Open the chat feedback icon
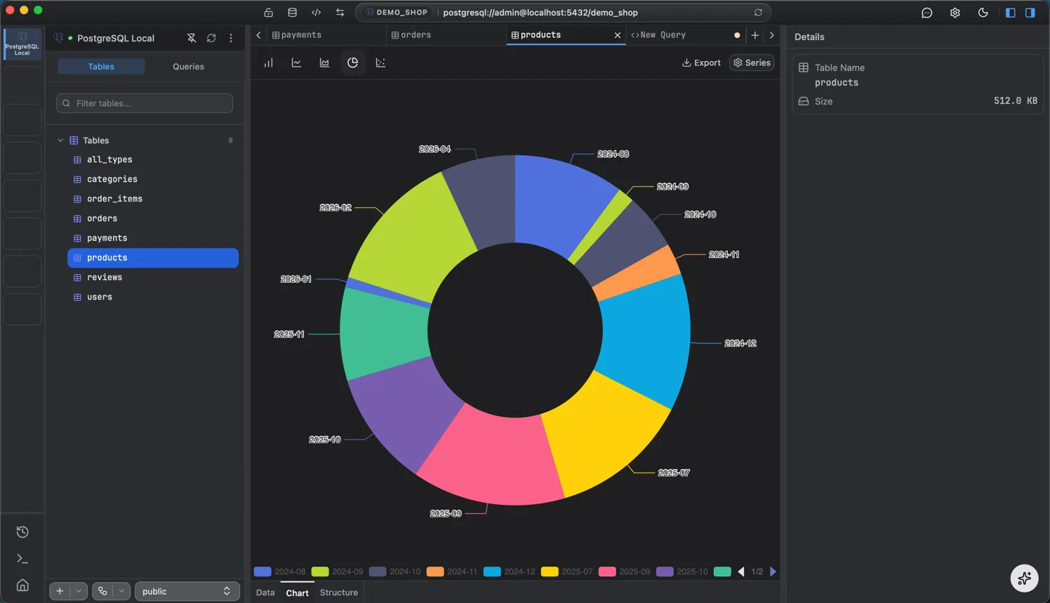The image size is (1050, 603). (x=926, y=13)
